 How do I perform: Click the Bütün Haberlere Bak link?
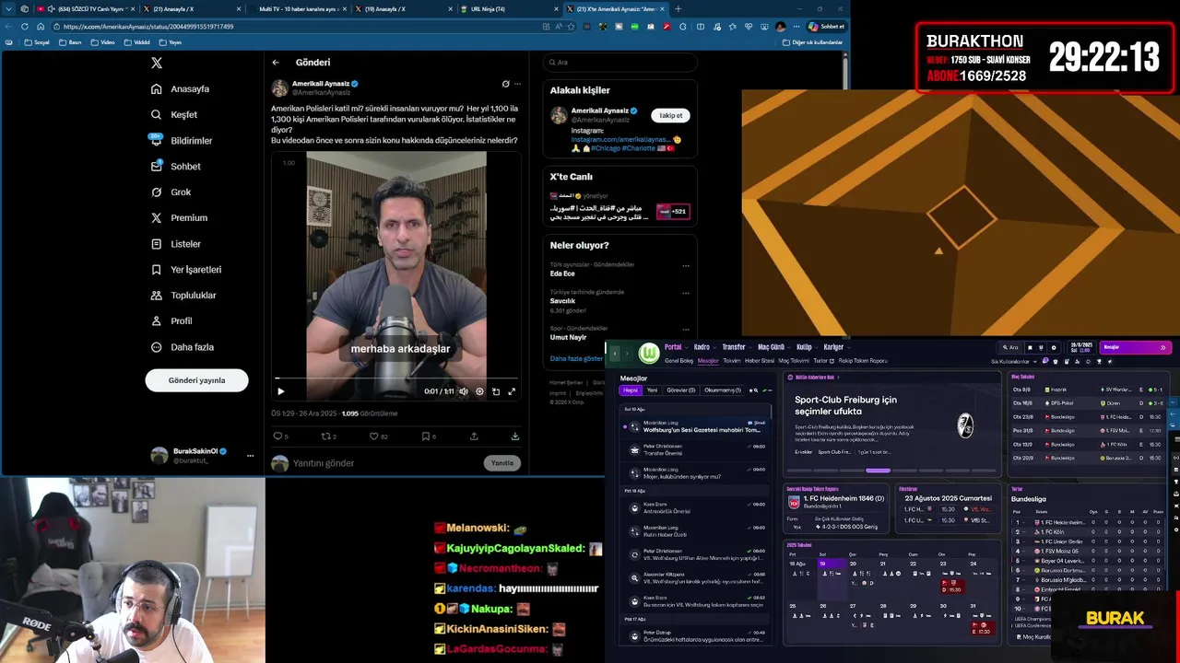[x=815, y=378]
